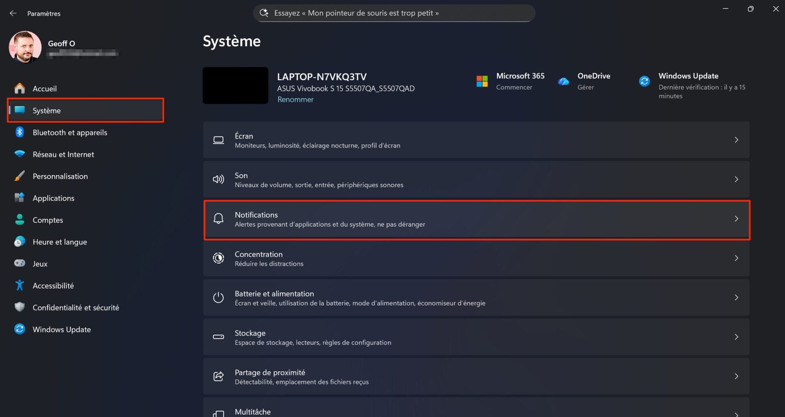Click the Wi-Fi icon for Réseau et Internet

[x=19, y=154]
